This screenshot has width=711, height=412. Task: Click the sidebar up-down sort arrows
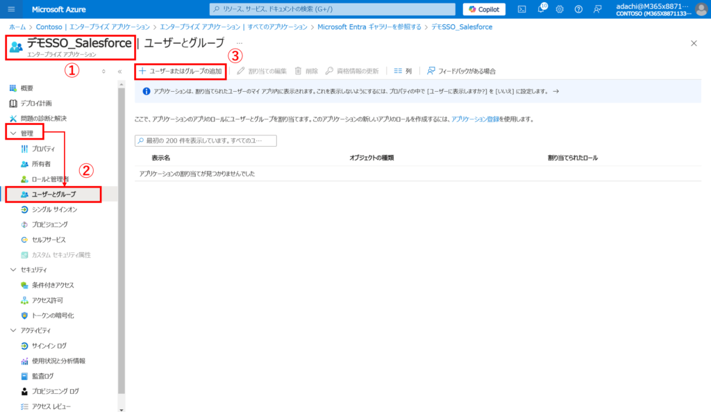pos(104,72)
